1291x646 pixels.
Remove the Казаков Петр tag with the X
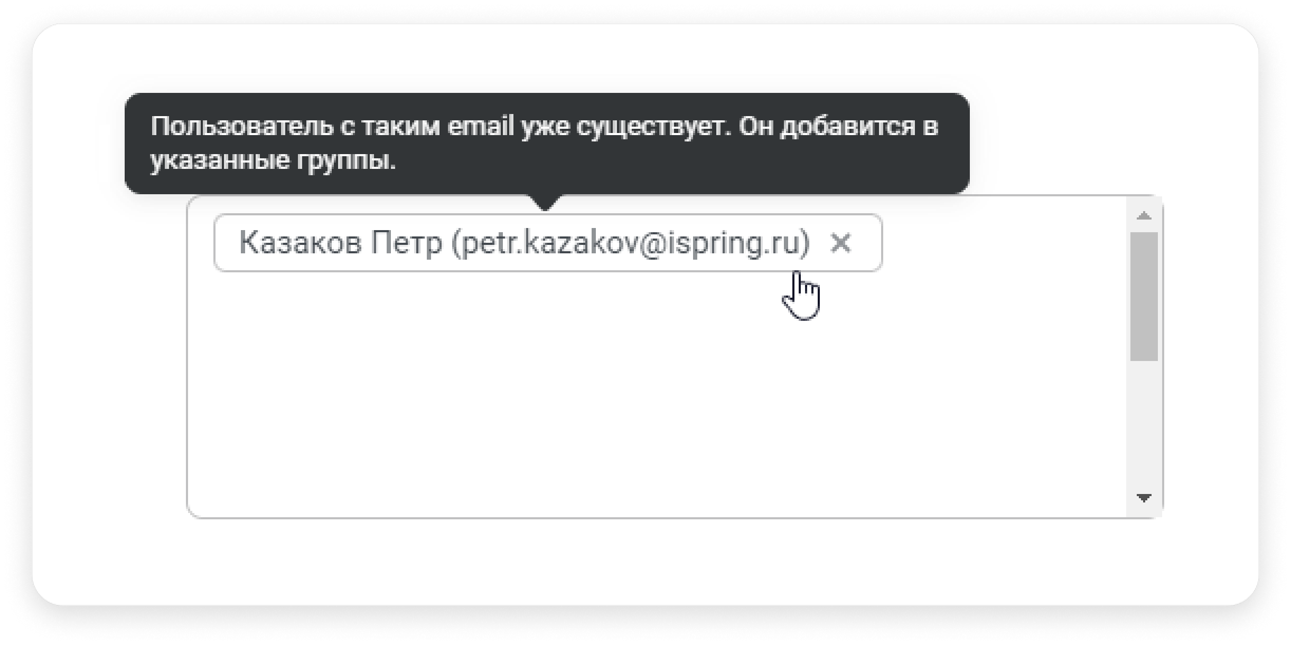pos(840,243)
